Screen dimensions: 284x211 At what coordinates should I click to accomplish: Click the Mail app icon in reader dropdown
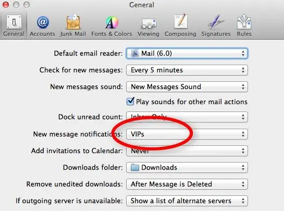[x=135, y=53]
